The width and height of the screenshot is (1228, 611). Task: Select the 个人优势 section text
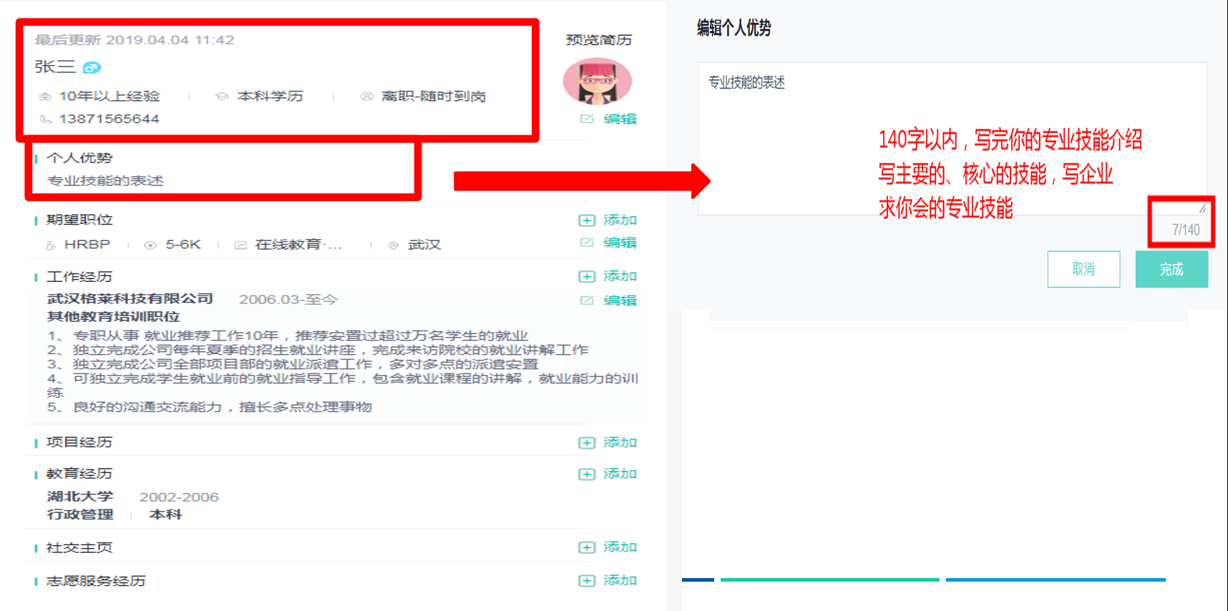tap(105, 181)
